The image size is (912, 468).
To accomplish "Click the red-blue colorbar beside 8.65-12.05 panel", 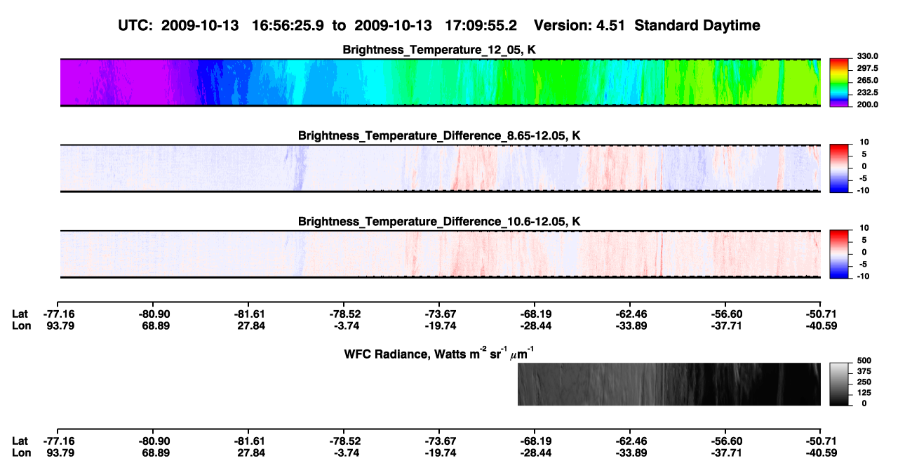I will pyautogui.click(x=840, y=168).
